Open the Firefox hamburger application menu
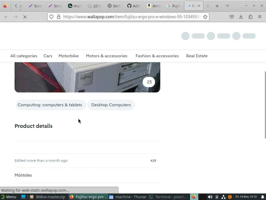 click(260, 17)
